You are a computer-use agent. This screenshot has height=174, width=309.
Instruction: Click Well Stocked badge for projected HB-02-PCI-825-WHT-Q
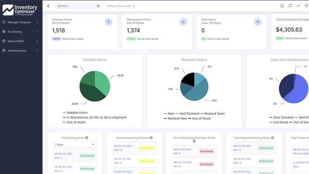click(266, 161)
